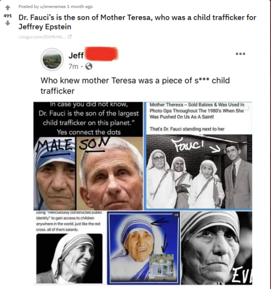
Task: Open the black-and-white nuns photo
Action: pos(199,172)
